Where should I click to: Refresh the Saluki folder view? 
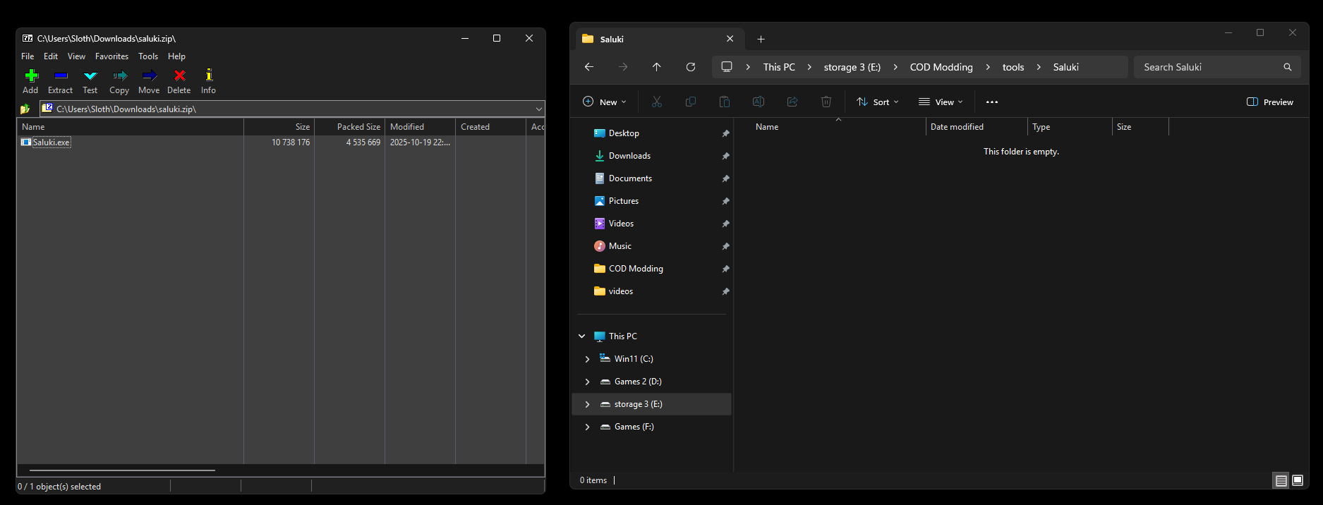coord(691,67)
